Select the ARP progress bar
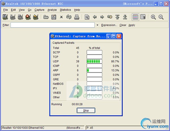 tap(94, 70)
